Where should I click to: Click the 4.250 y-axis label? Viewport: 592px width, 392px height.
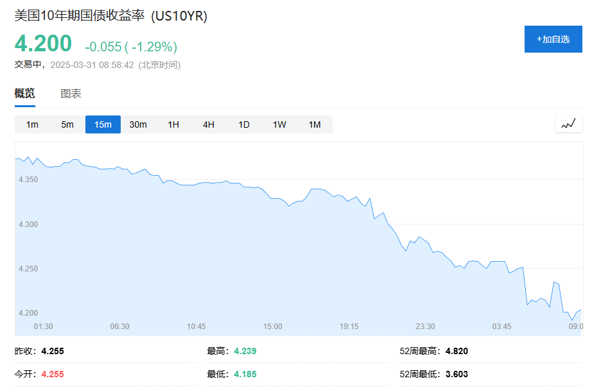click(28, 269)
